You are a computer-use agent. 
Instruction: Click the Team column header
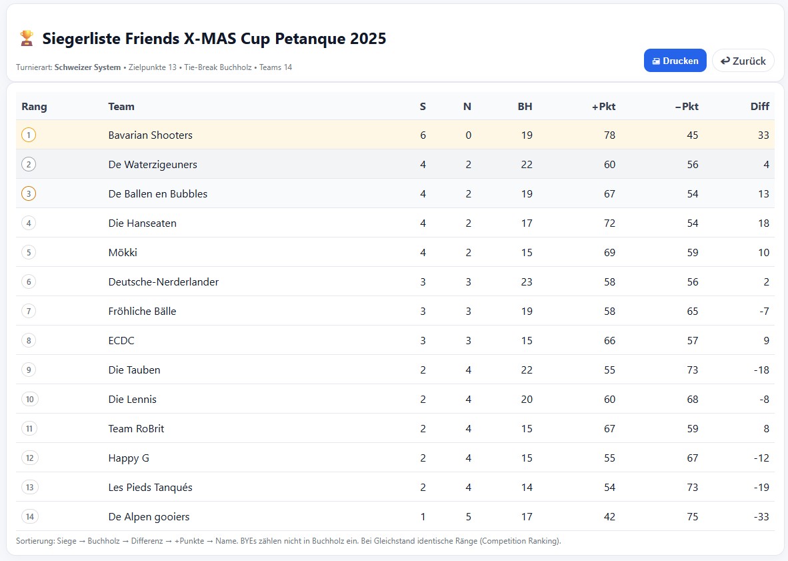click(121, 107)
